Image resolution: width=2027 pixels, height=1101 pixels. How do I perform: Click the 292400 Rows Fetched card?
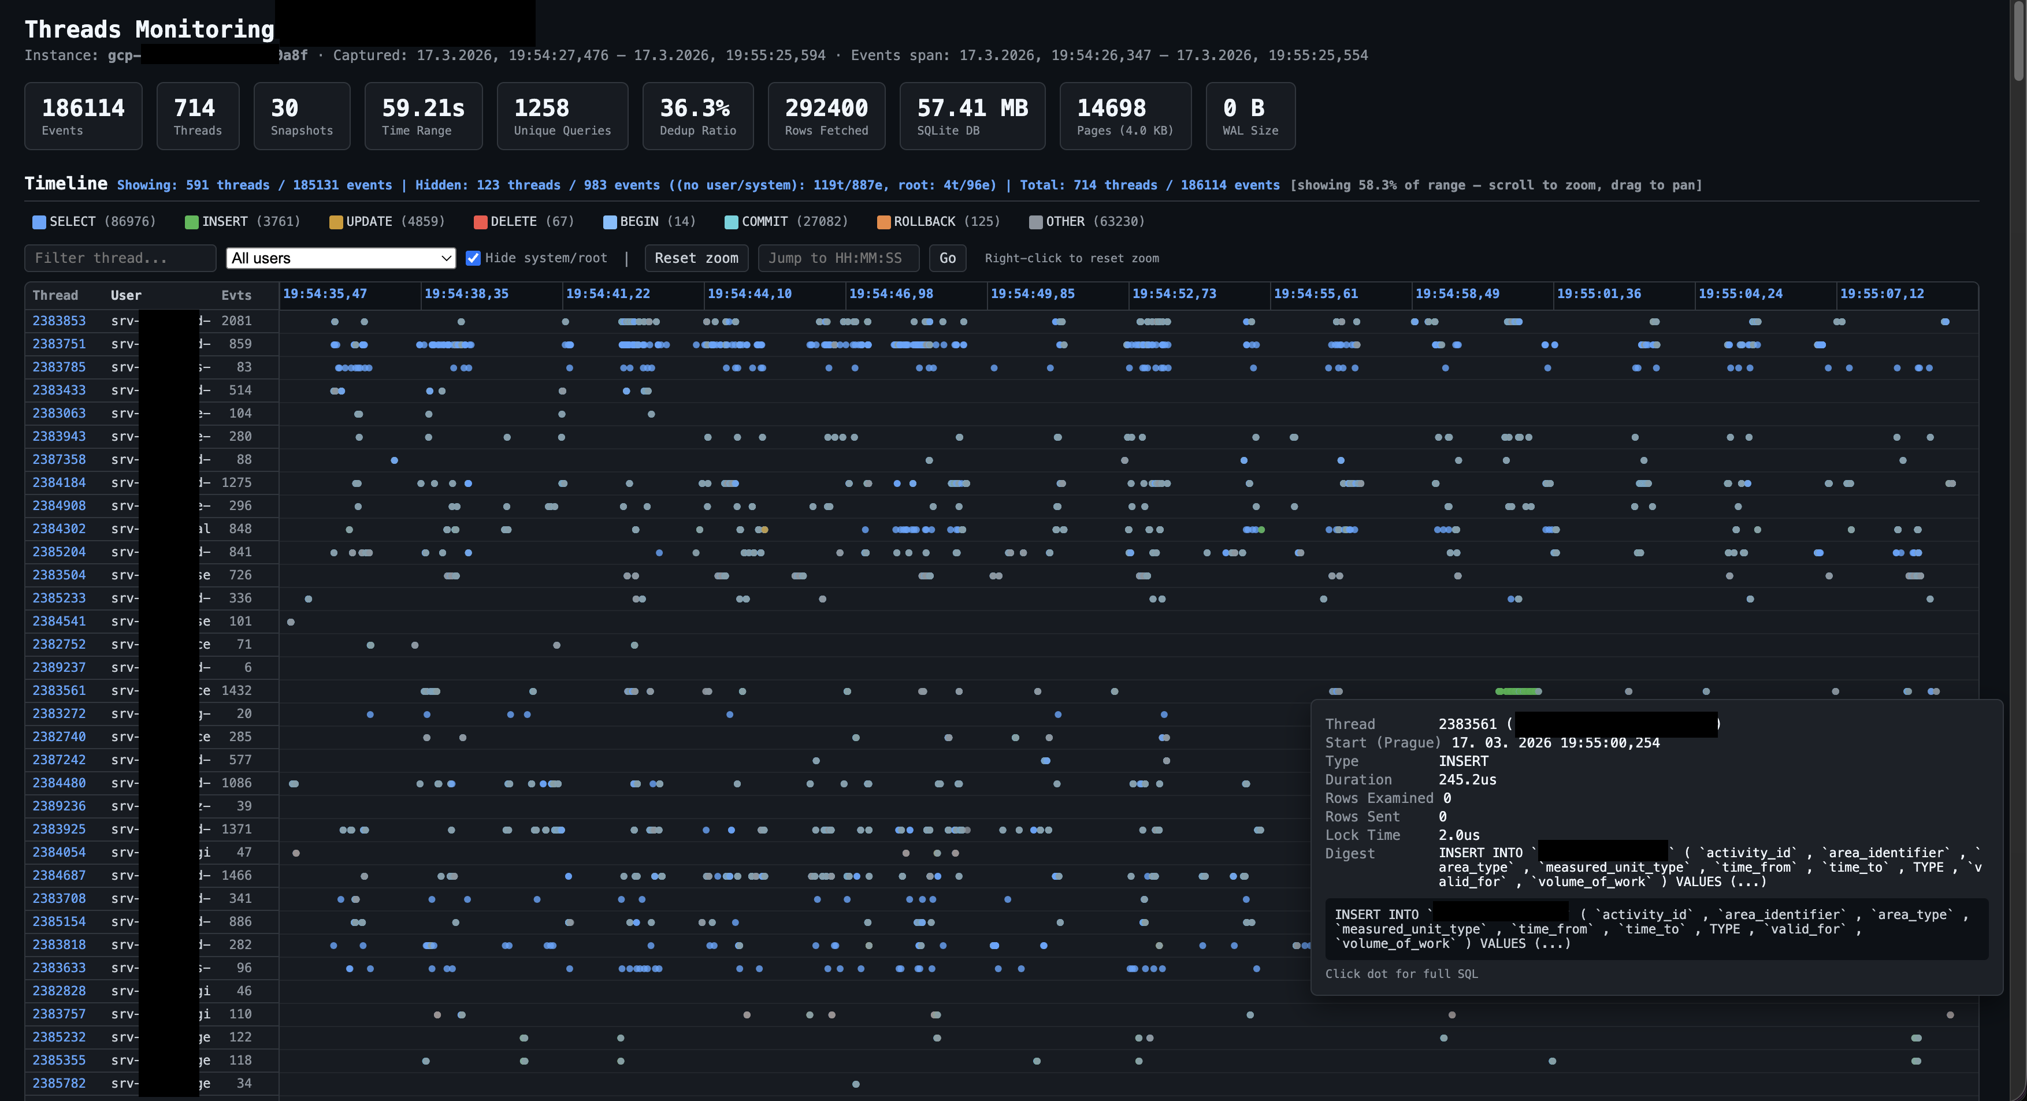(826, 116)
